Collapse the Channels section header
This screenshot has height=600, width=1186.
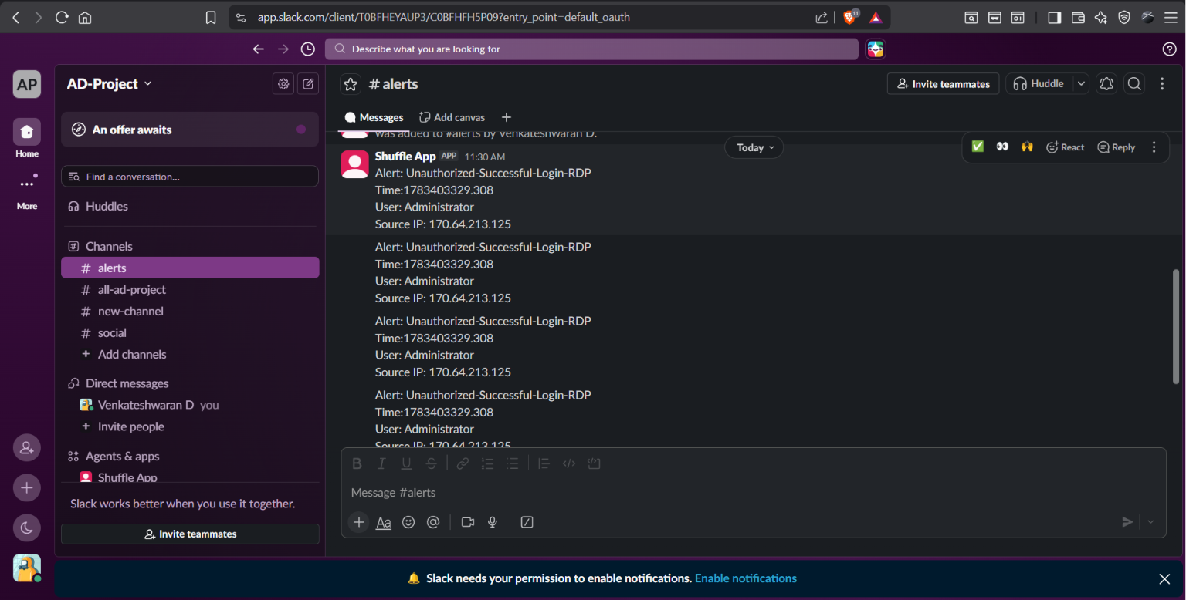(x=109, y=246)
